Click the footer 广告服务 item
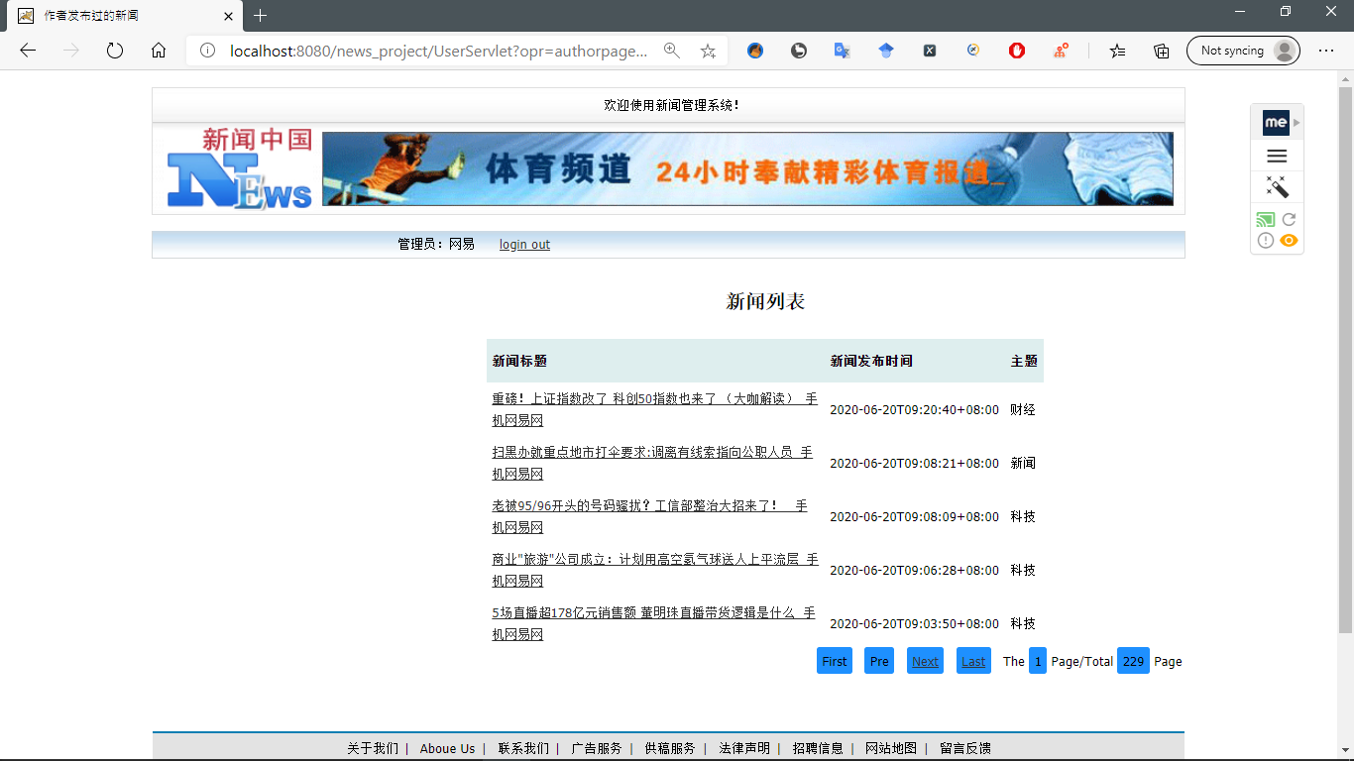Image resolution: width=1354 pixels, height=761 pixels. click(x=597, y=748)
